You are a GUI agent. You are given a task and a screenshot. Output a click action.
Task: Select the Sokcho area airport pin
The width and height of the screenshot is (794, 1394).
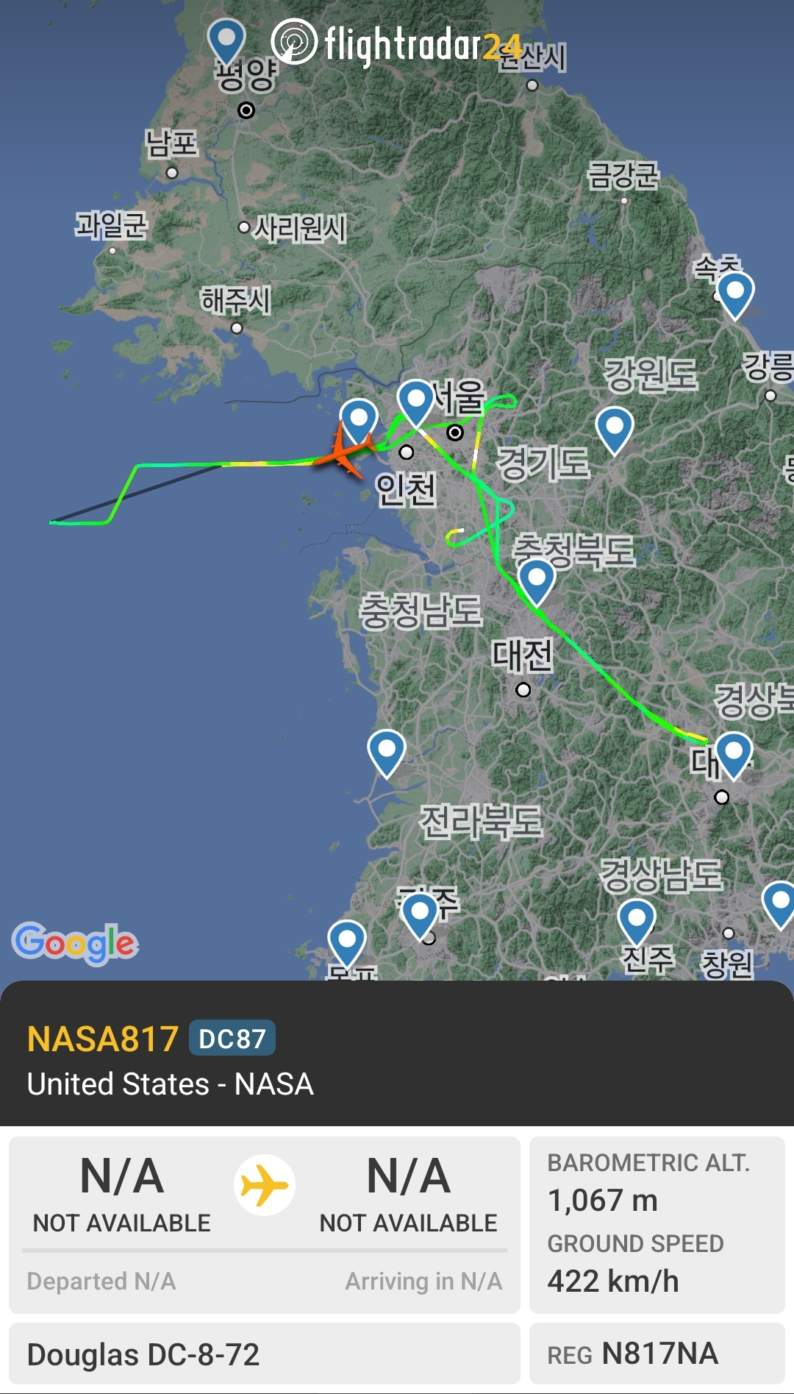[735, 294]
